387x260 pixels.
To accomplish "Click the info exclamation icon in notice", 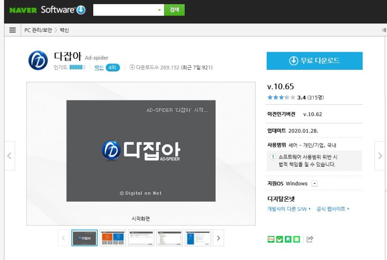I will click(273, 157).
